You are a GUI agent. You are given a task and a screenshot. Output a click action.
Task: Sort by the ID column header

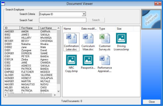(x=12, y=28)
